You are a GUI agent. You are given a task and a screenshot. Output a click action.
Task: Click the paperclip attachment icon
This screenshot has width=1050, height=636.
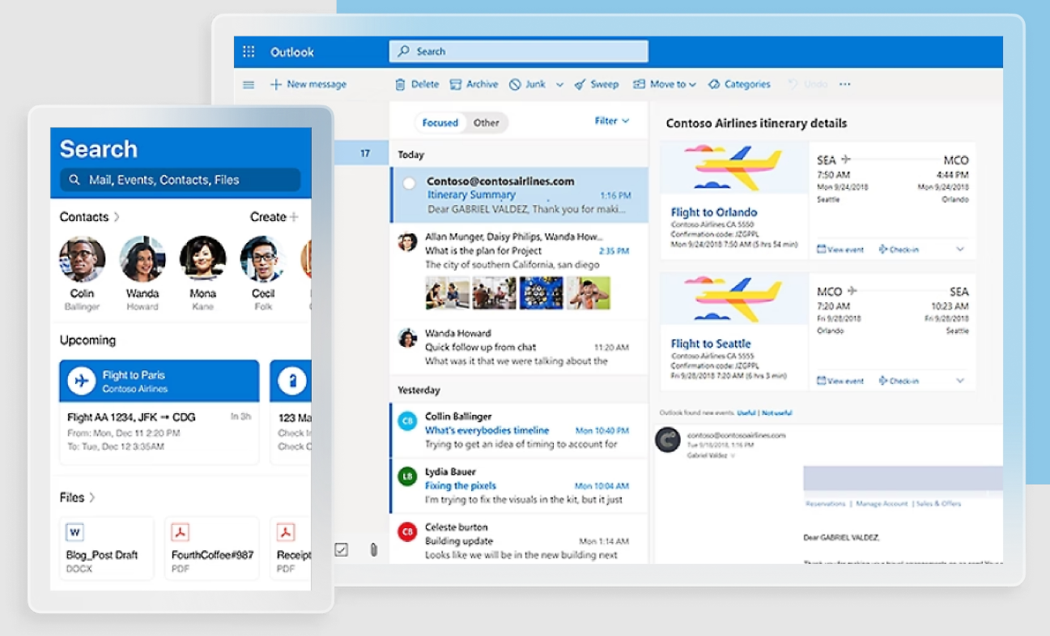pos(373,550)
